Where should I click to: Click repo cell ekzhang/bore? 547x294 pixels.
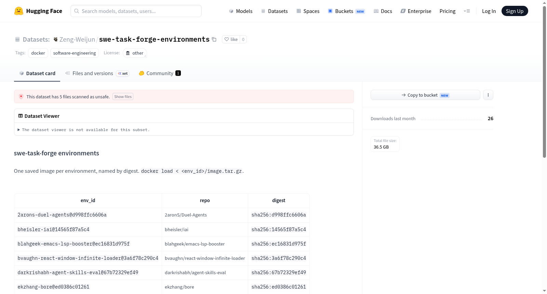coord(179,287)
